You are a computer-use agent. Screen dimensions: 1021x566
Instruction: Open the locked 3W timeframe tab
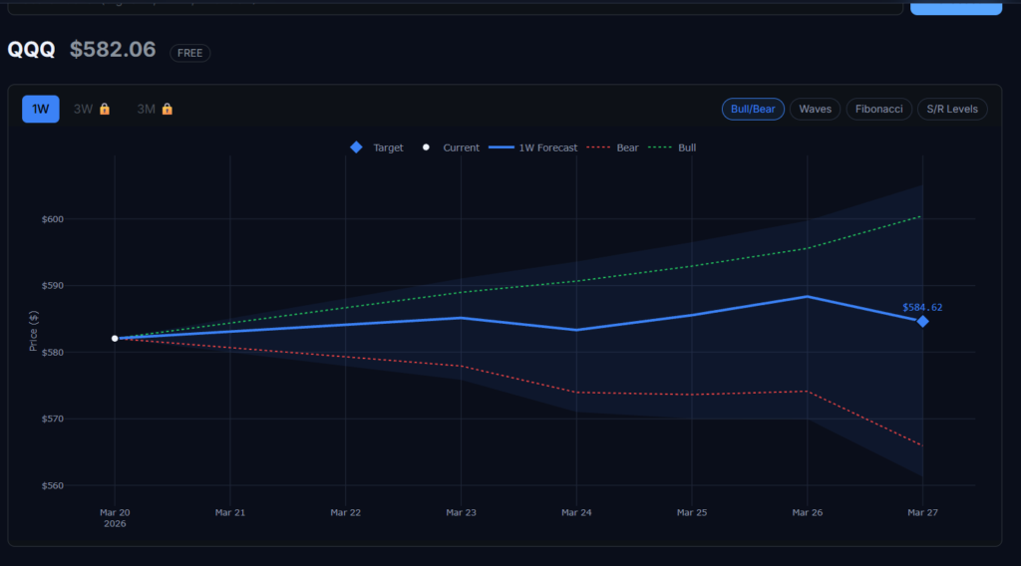92,109
